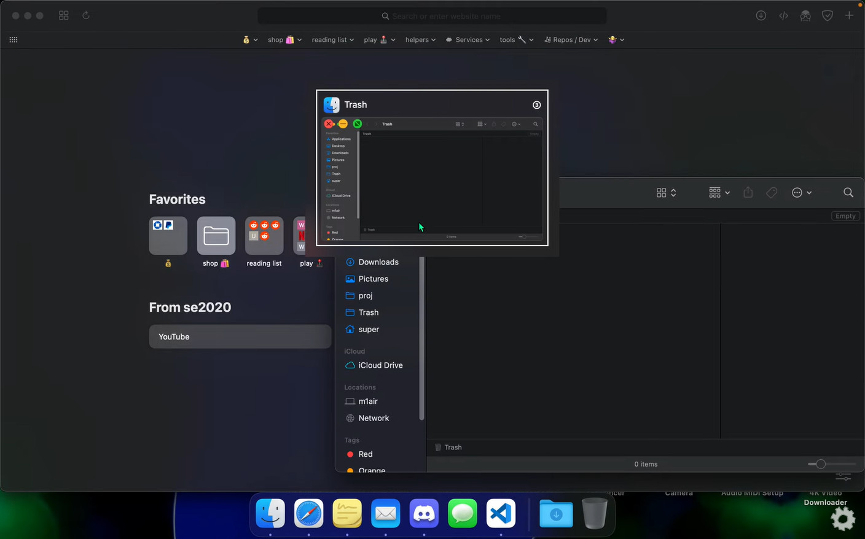Show Safari downloads list

[x=761, y=16]
